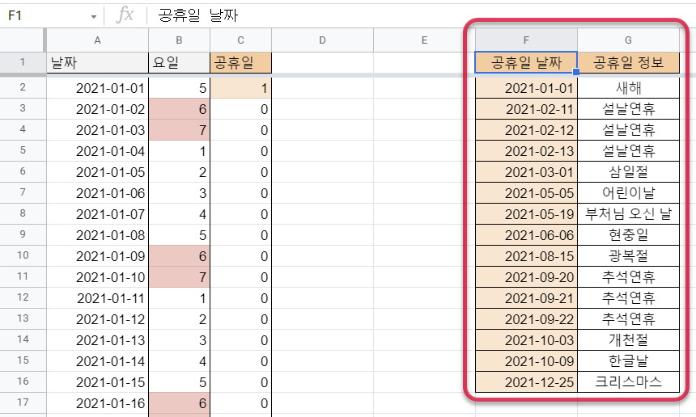Click the 공휴일 정보 header cell
696x417 pixels.
pos(628,62)
